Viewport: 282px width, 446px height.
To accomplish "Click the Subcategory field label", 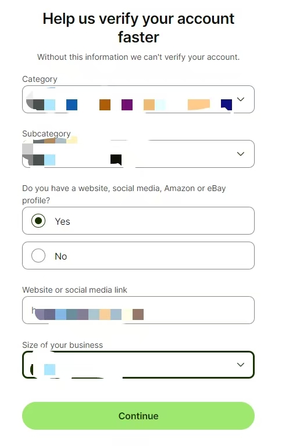I will 47,134.
